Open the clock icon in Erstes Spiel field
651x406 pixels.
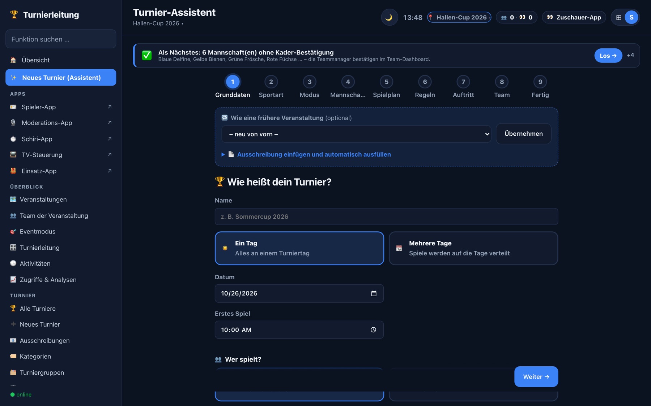[373, 330]
